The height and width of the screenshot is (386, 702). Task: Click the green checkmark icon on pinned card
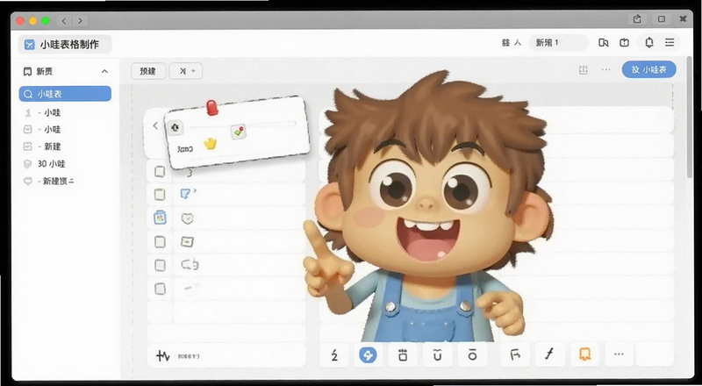(x=239, y=132)
